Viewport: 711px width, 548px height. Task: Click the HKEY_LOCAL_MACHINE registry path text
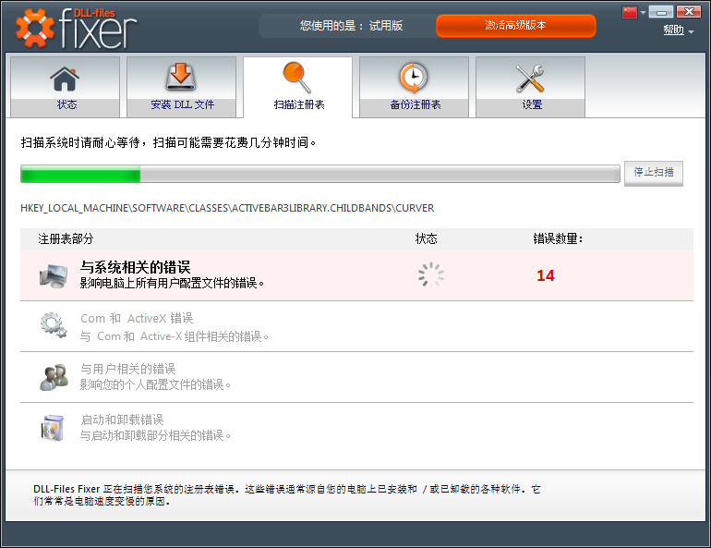pyautogui.click(x=227, y=208)
